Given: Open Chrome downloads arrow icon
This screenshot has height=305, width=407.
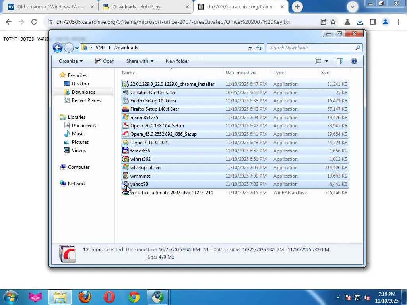Looking at the screenshot, I should click(x=360, y=22).
